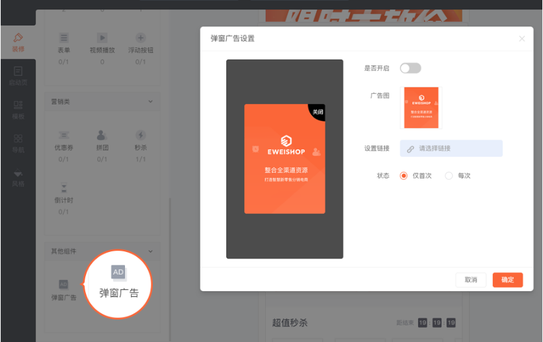Click the 超值秒杀 section title
The image size is (543, 342).
pyautogui.click(x=290, y=323)
